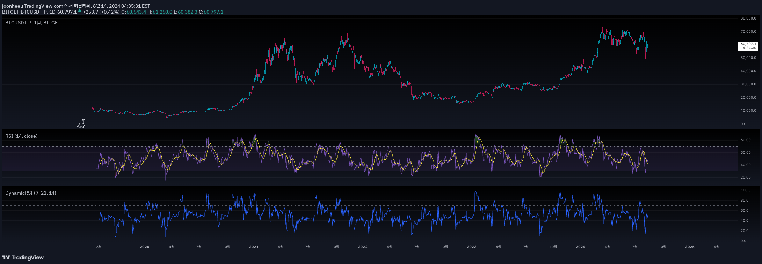The width and height of the screenshot is (762, 264).
Task: Click the '2021' label on the time axis
Action: click(x=254, y=247)
